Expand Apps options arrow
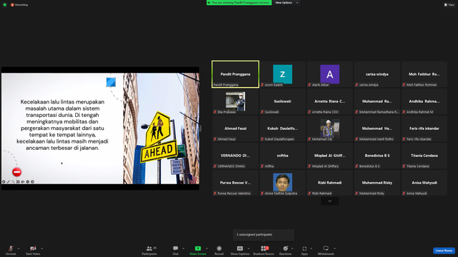 click(311, 248)
